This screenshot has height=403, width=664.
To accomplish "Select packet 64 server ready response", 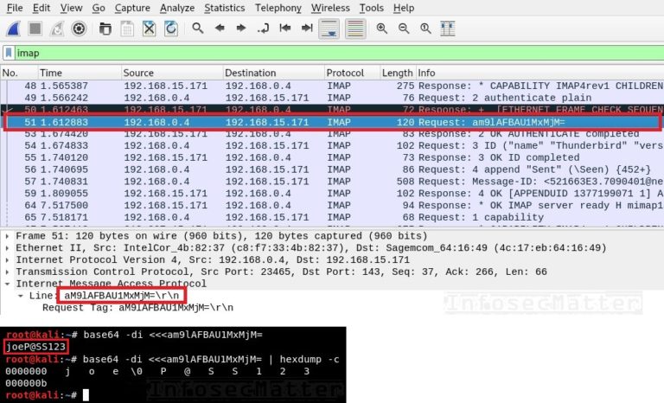I will 332,206.
